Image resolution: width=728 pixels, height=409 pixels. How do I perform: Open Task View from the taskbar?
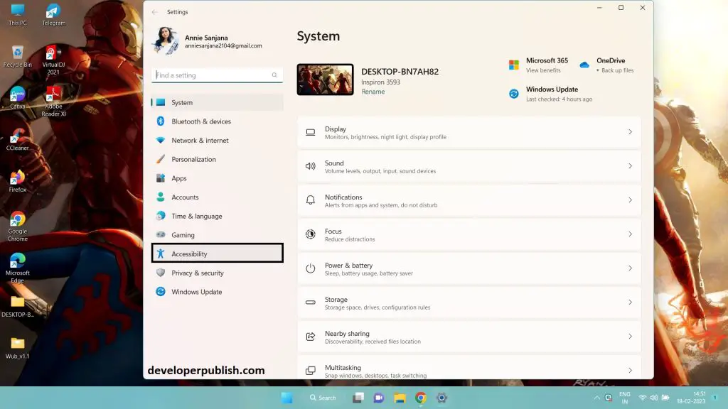tap(358, 398)
